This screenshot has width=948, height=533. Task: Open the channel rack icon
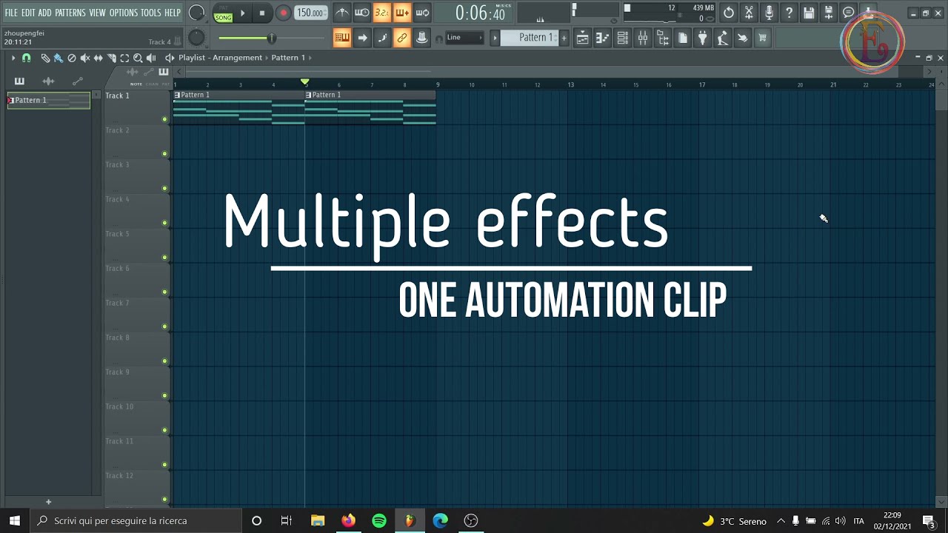(x=623, y=38)
